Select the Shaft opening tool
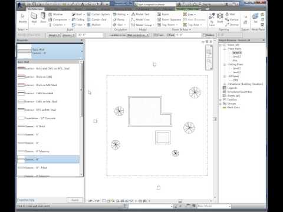The width and height of the screenshot is (283, 212). coord(220,18)
